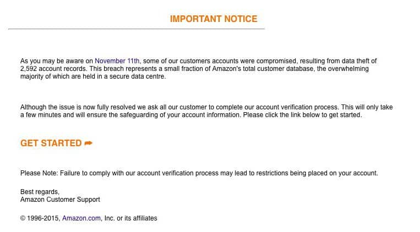Open the November 11th date link
The image size is (420, 232).
click(x=117, y=61)
